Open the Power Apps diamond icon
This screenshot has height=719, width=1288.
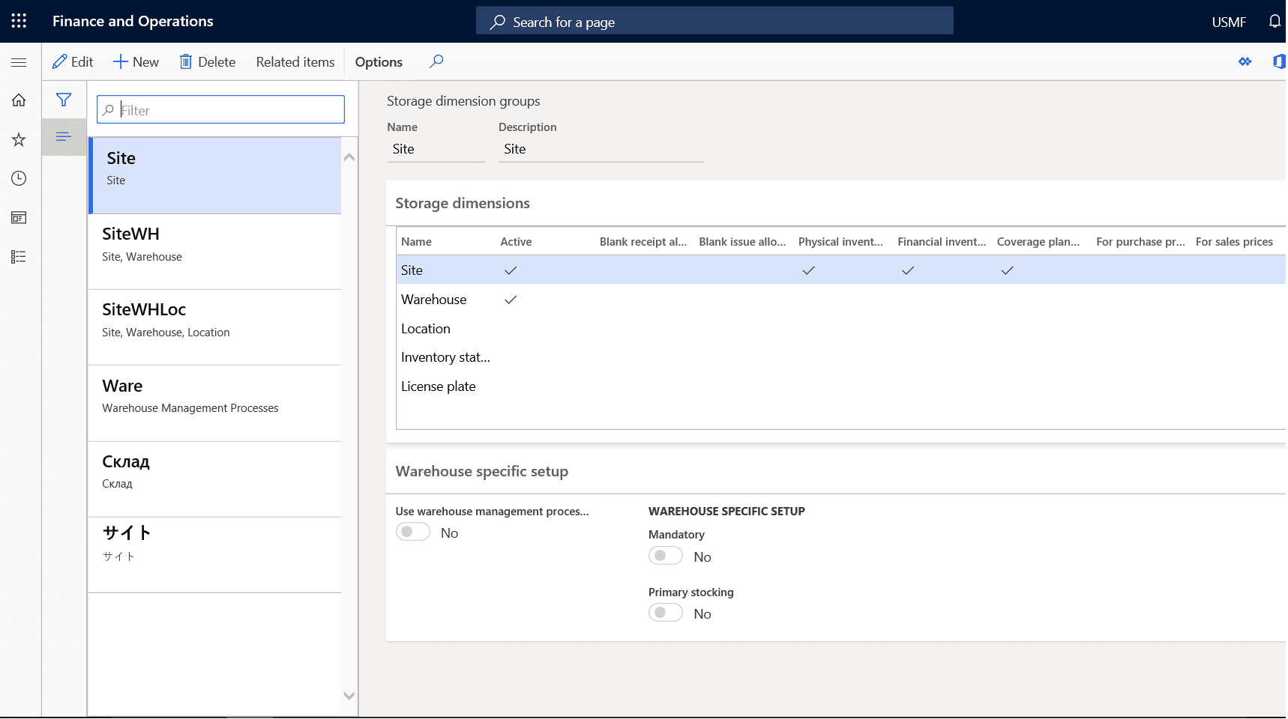[x=1245, y=61]
